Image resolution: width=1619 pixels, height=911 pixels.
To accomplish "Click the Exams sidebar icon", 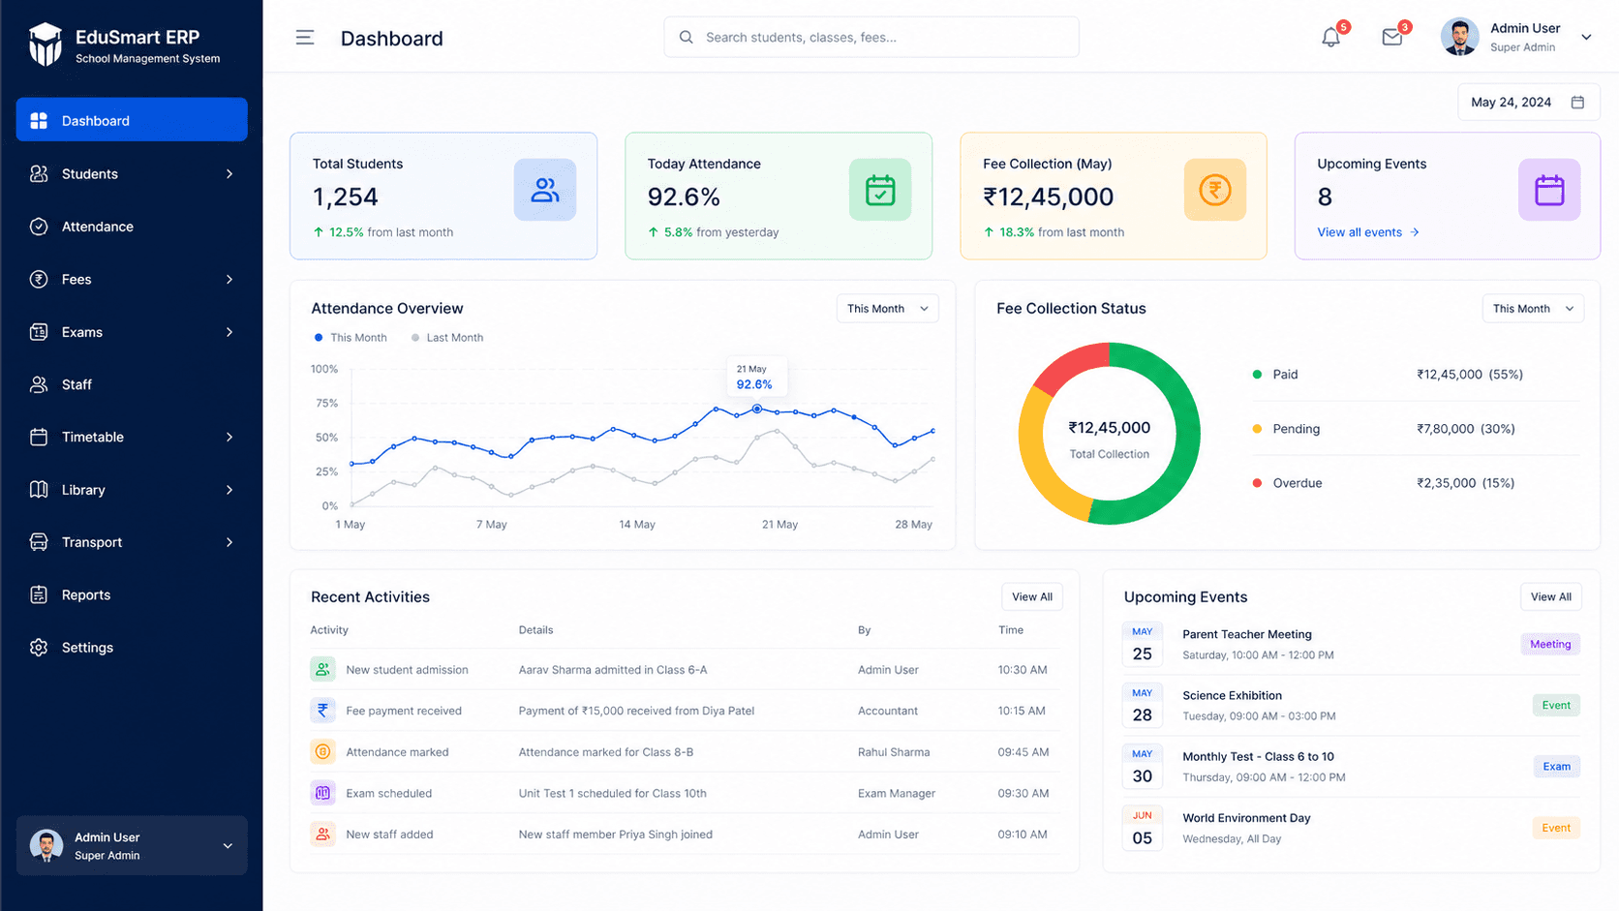I will pos(39,332).
